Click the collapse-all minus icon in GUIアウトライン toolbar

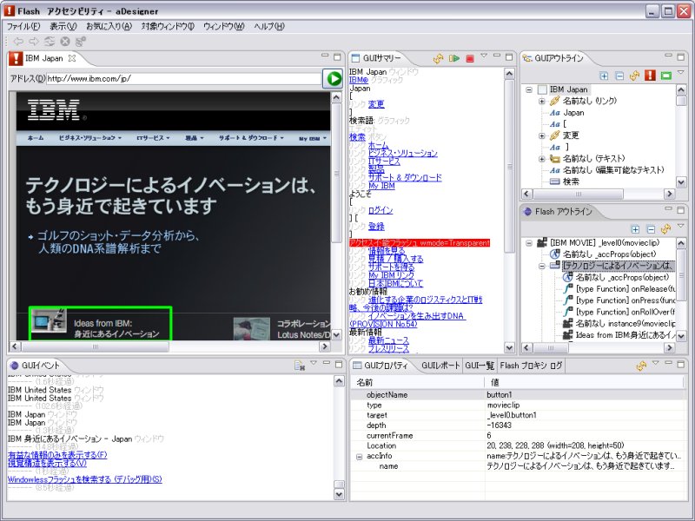point(619,76)
